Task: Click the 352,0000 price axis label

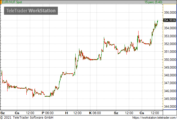Action: [170, 44]
